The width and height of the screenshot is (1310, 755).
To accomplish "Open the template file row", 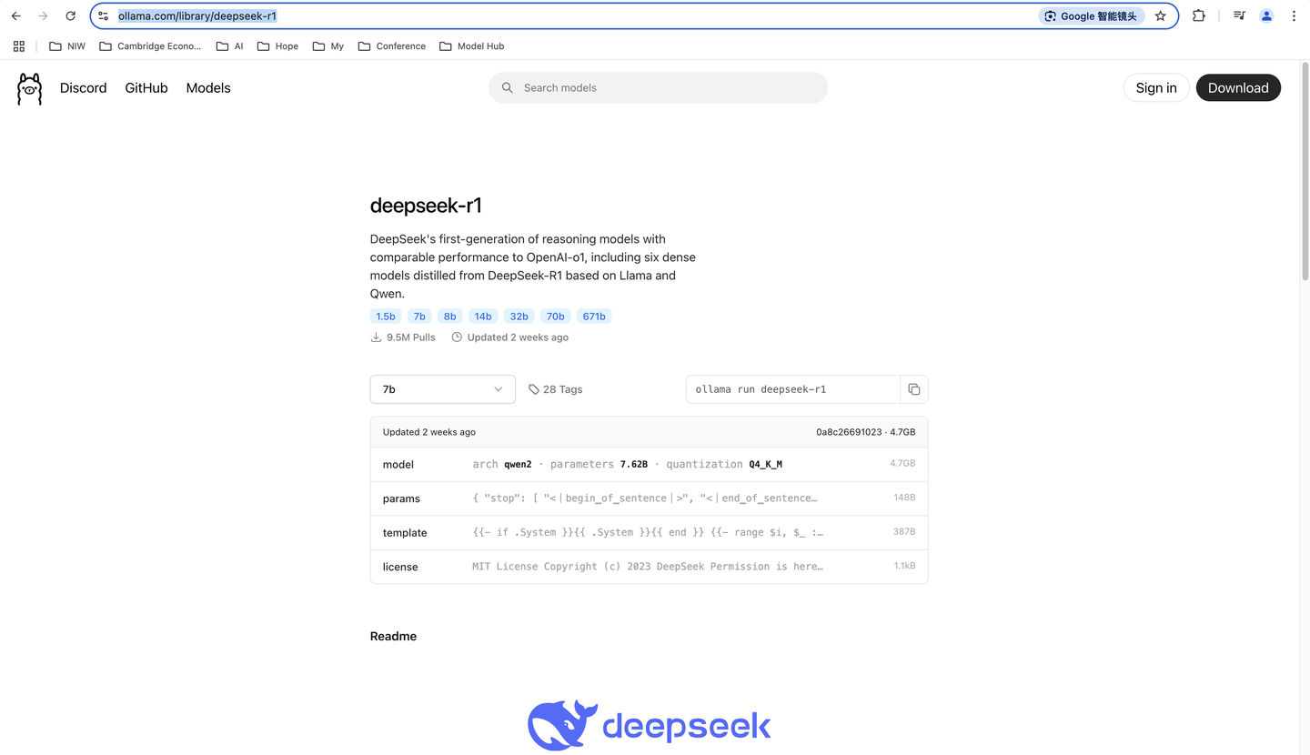I will click(x=650, y=532).
